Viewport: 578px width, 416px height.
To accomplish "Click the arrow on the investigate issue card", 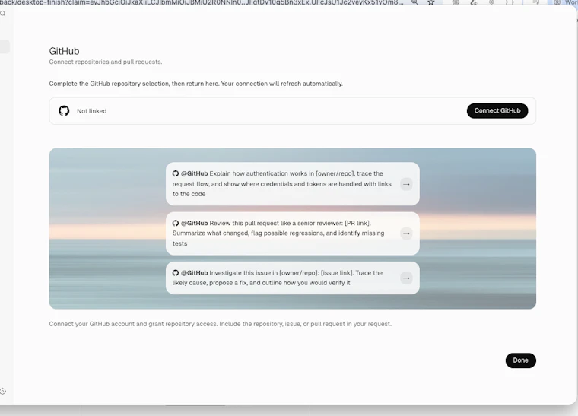I will 406,278.
